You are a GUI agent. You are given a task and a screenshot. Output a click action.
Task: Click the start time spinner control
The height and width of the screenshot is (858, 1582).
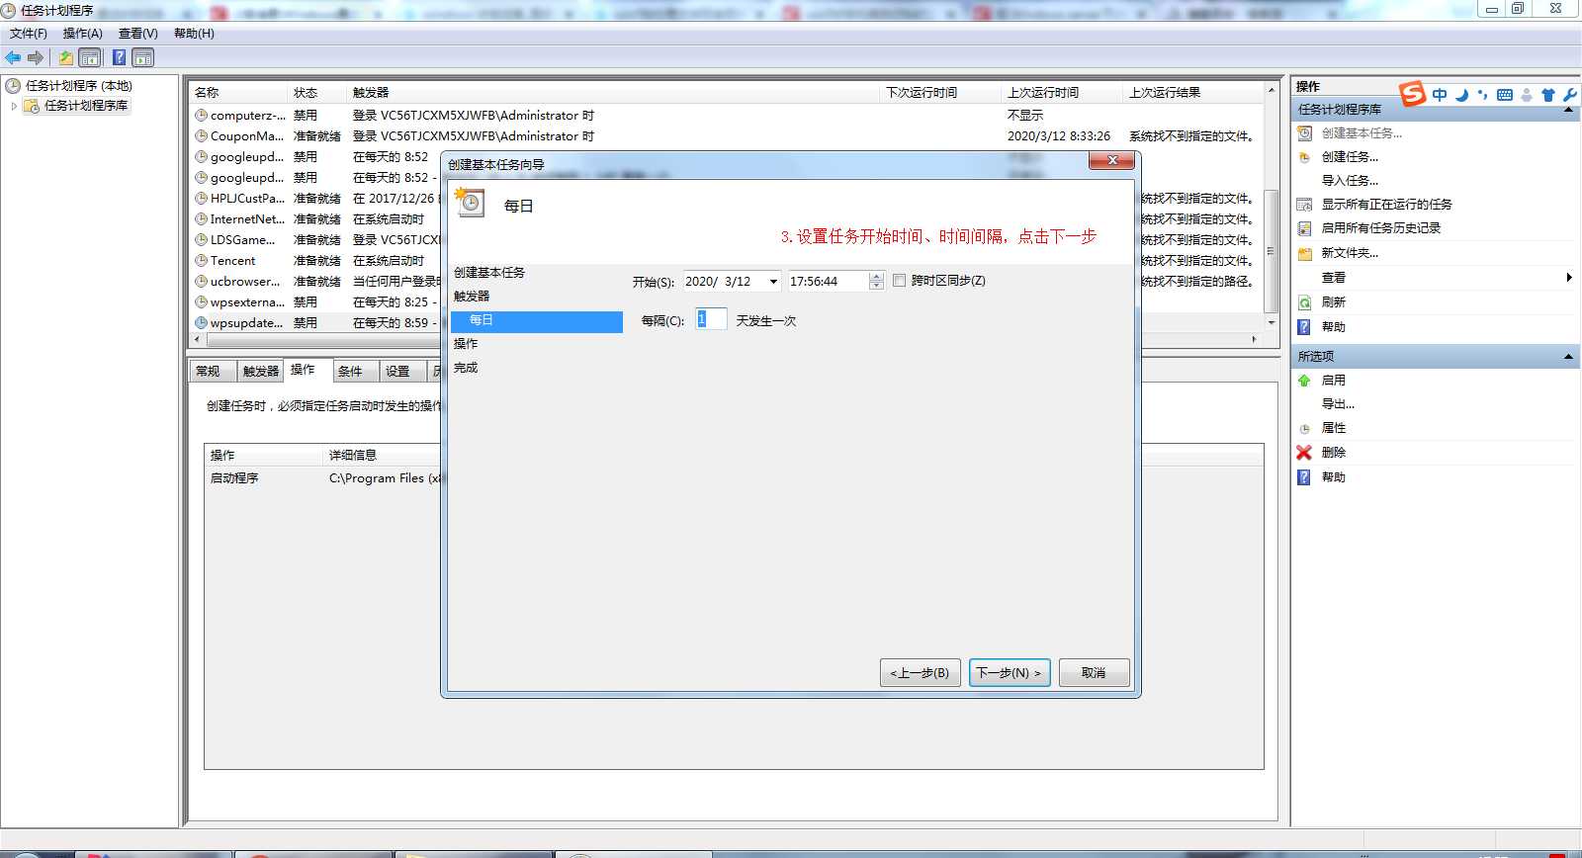[x=876, y=282]
